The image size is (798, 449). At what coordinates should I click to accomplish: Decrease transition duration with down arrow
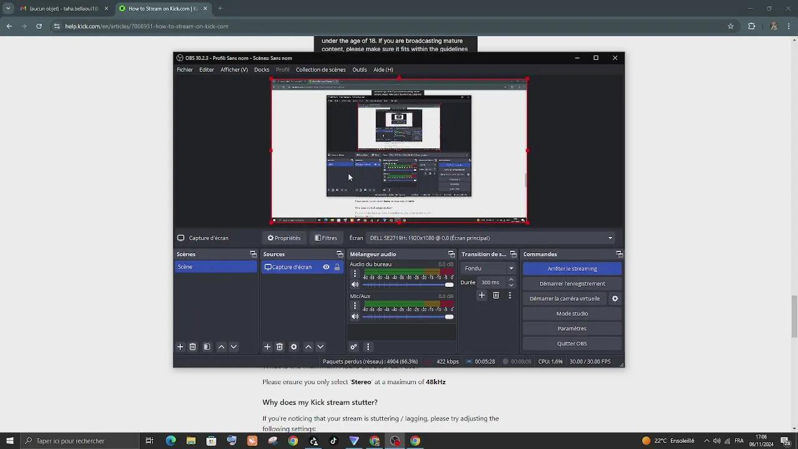tap(511, 286)
